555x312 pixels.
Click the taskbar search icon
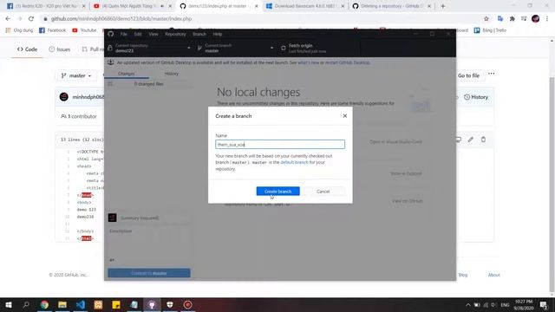[x=26, y=304]
